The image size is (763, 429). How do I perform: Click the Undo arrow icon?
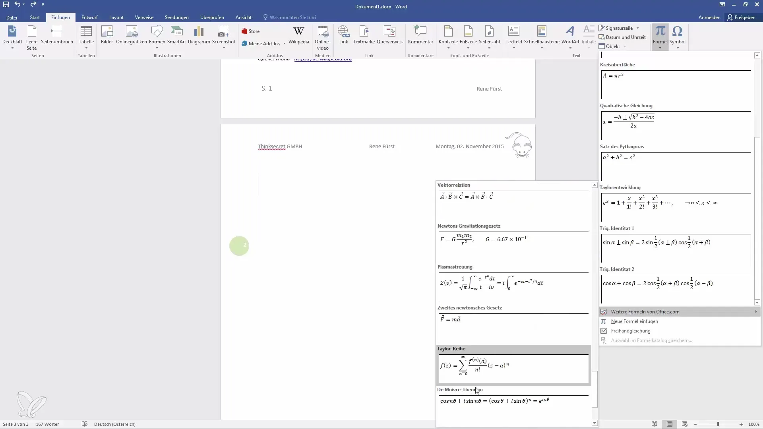pyautogui.click(x=17, y=4)
